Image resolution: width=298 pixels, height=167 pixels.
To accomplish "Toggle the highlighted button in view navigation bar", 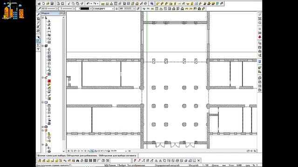I will 92,151.
